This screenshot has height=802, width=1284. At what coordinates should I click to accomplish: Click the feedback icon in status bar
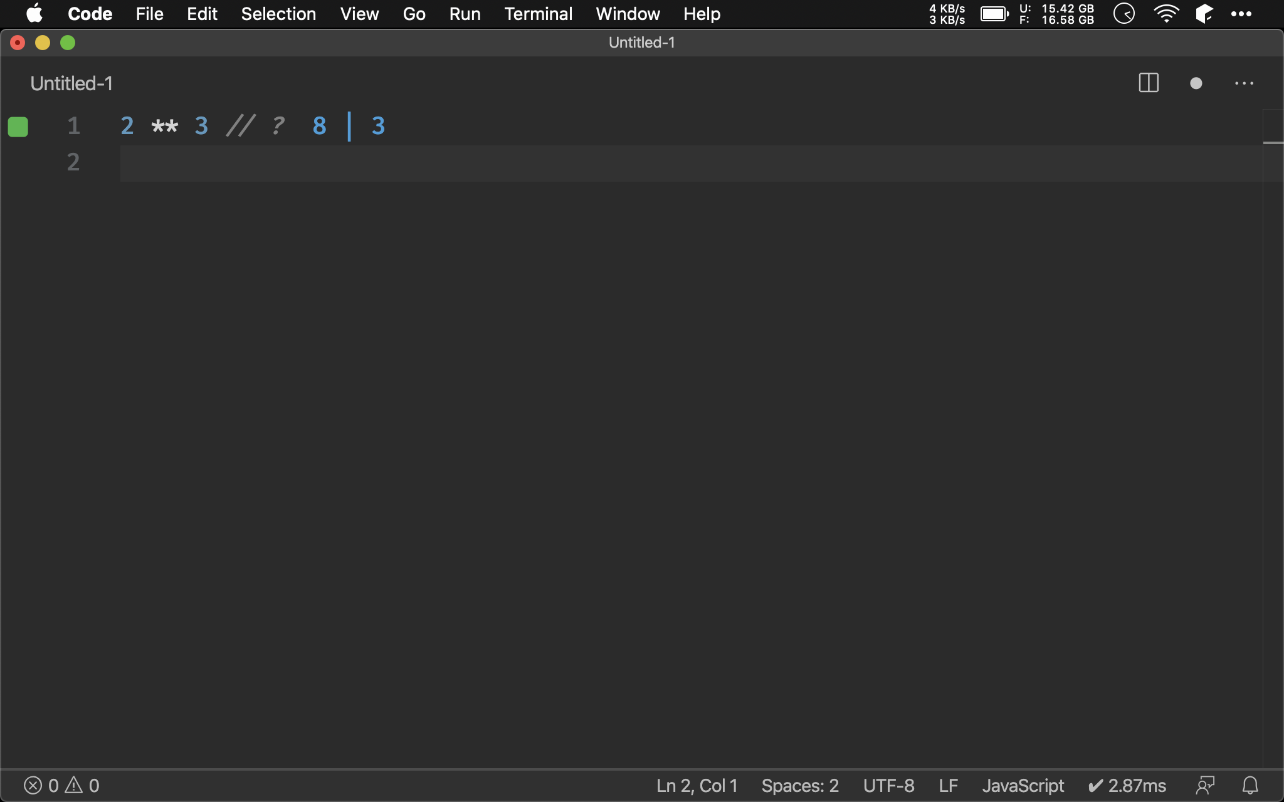pyautogui.click(x=1205, y=785)
